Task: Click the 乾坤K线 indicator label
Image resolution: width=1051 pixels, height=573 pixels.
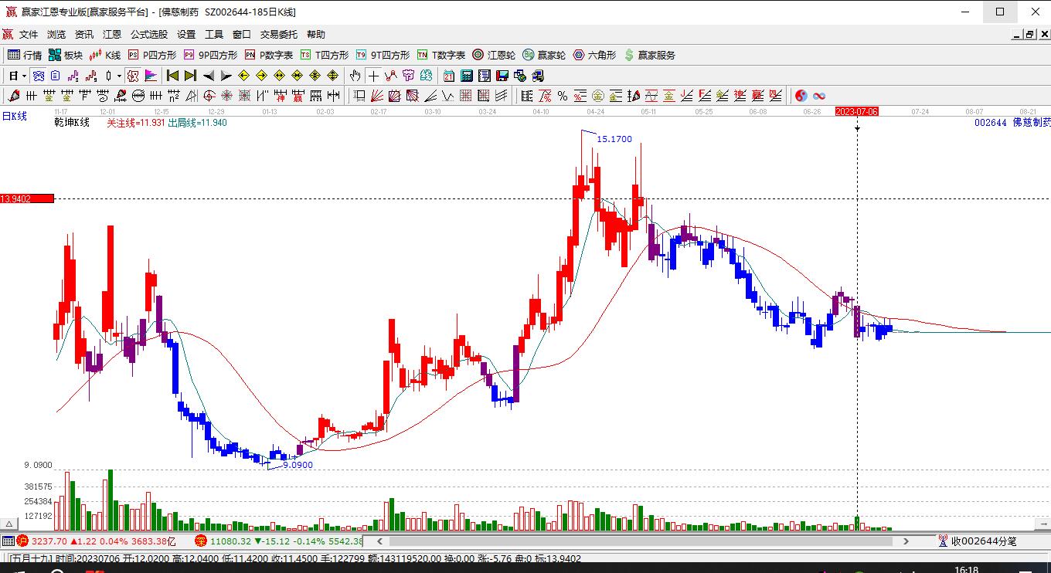Action: pyautogui.click(x=72, y=122)
